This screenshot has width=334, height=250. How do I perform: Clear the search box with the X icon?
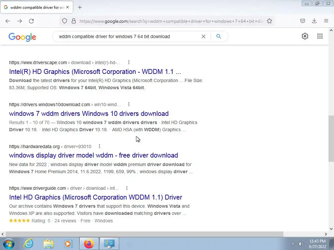tap(204, 36)
